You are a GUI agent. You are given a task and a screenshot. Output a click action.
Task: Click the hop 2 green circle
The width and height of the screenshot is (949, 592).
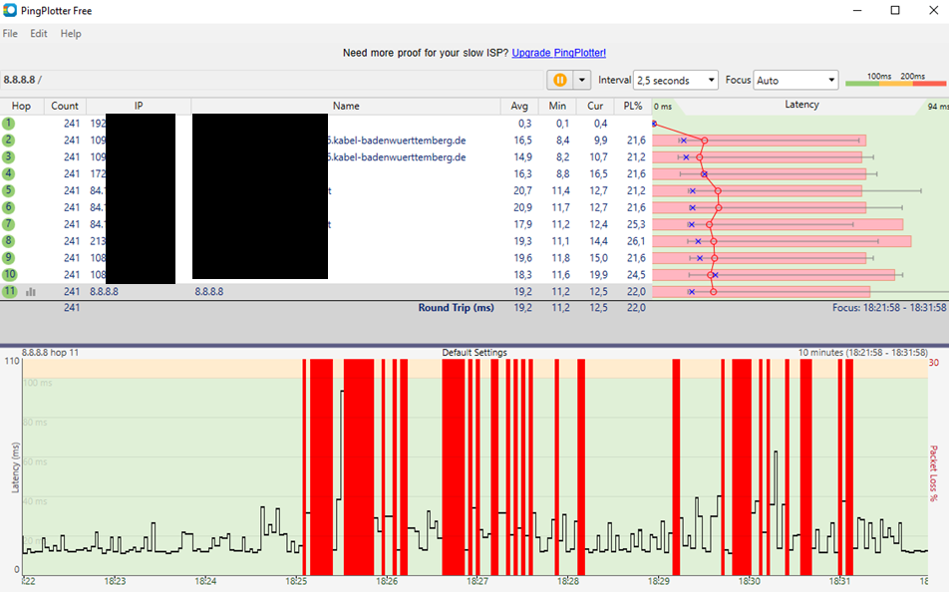point(8,141)
